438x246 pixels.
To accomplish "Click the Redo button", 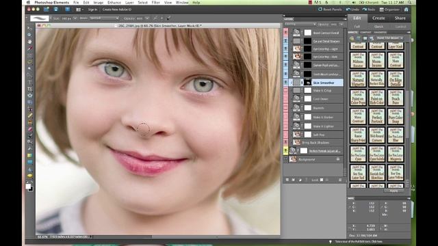I will tap(369, 10).
